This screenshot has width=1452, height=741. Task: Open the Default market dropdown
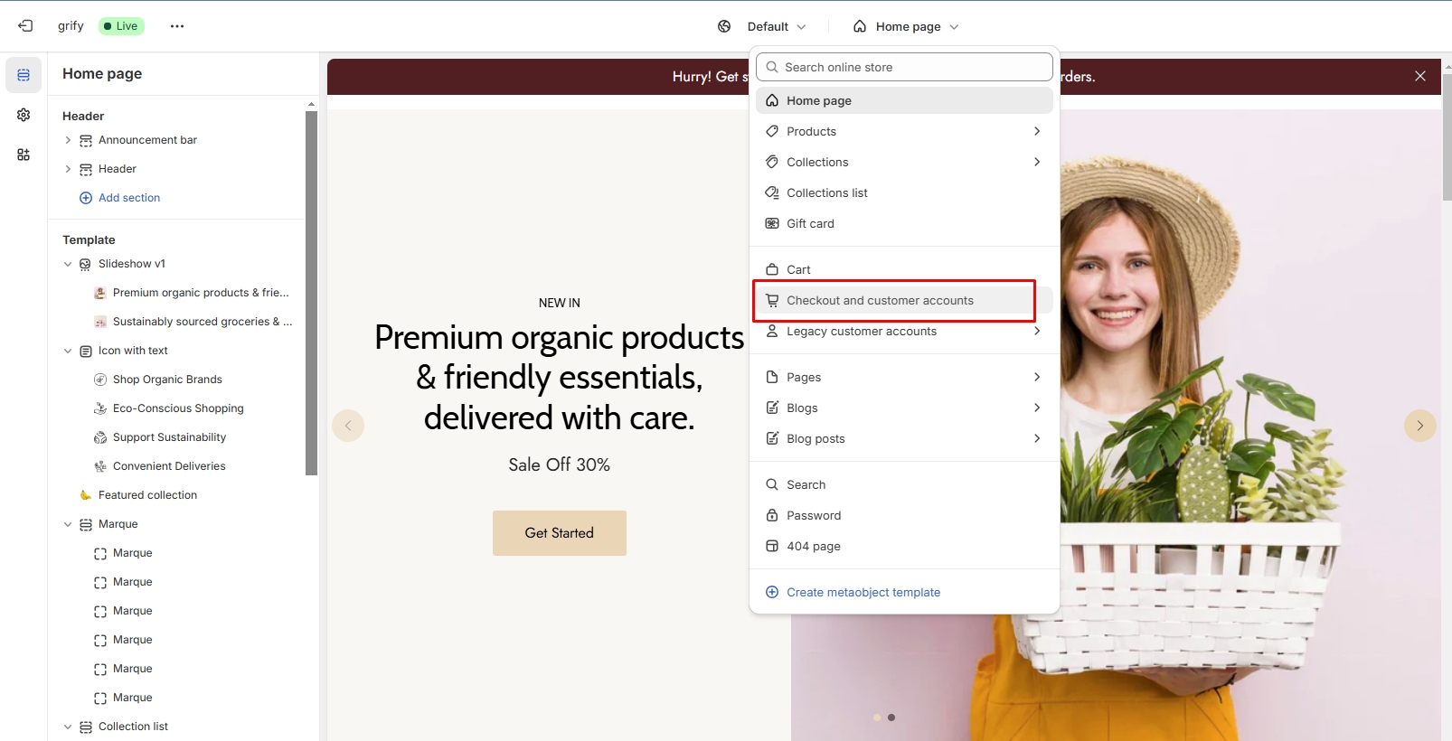coord(763,26)
